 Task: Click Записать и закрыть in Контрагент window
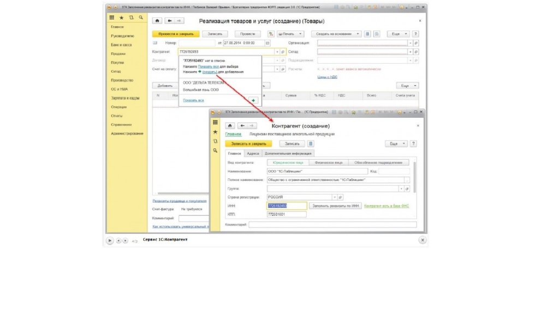[248, 144]
